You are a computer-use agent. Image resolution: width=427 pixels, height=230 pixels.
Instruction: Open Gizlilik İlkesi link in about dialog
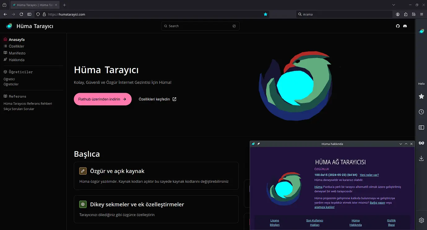pyautogui.click(x=391, y=223)
